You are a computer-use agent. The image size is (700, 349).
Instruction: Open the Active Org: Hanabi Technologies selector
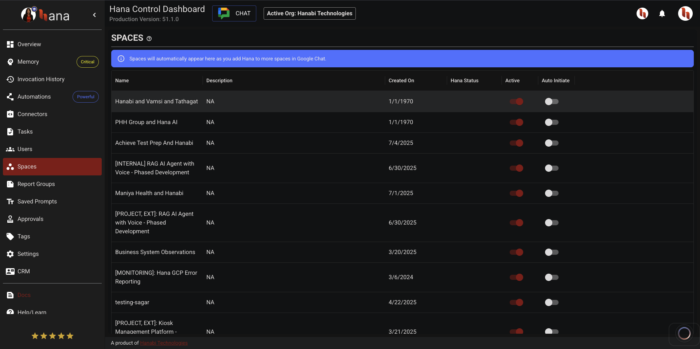(x=310, y=13)
